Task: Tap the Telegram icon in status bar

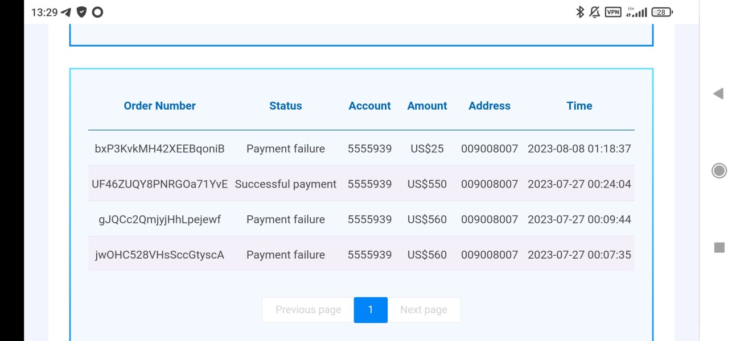Action: coord(66,12)
